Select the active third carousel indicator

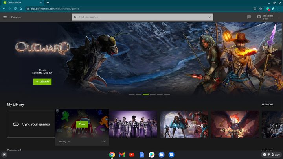point(146,94)
